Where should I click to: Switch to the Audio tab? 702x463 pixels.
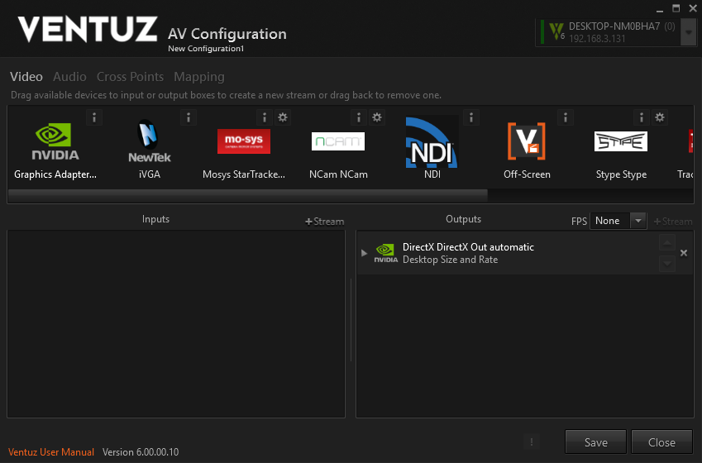point(69,77)
